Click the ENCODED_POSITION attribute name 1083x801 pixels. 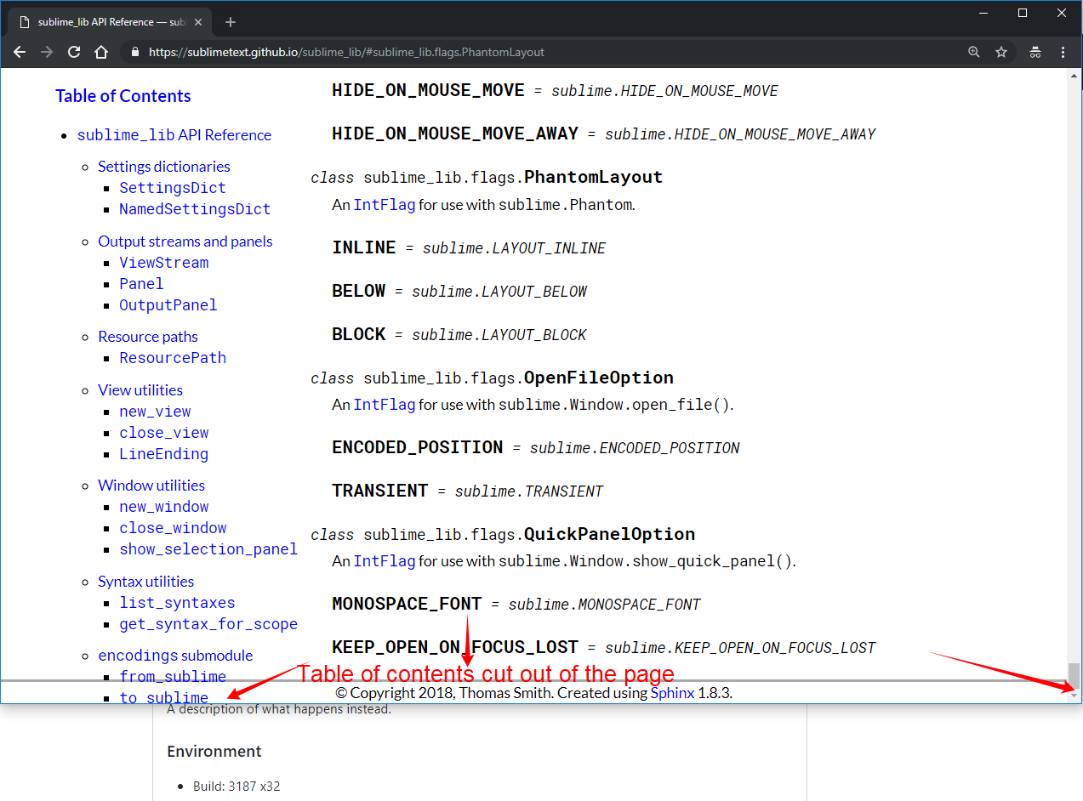(418, 447)
